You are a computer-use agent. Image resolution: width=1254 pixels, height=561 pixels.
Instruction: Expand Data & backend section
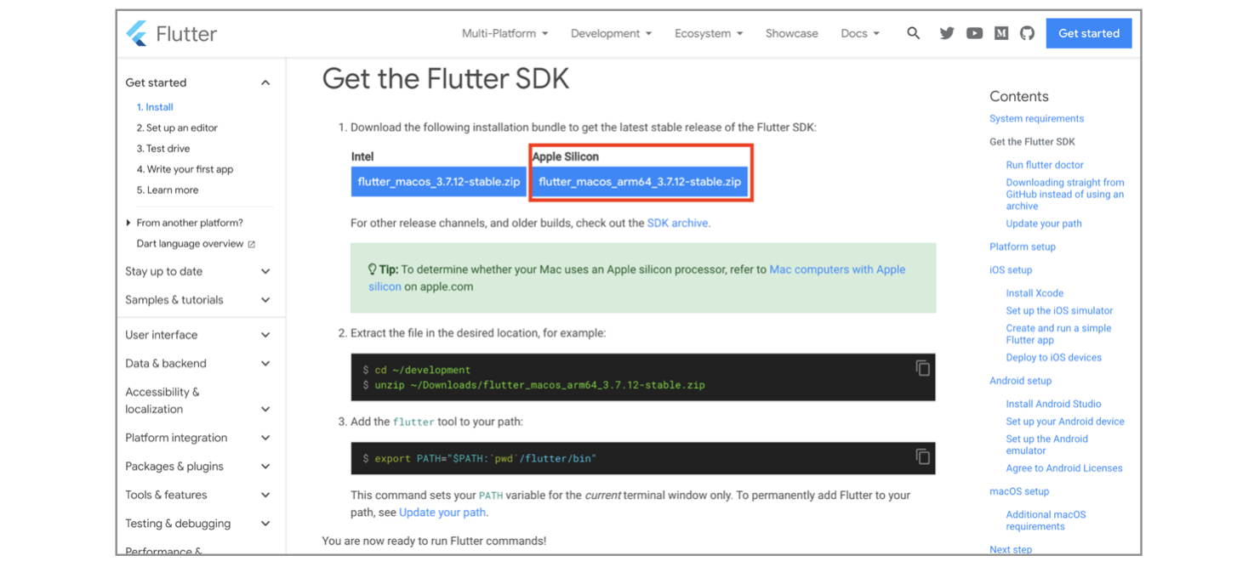[x=265, y=364]
